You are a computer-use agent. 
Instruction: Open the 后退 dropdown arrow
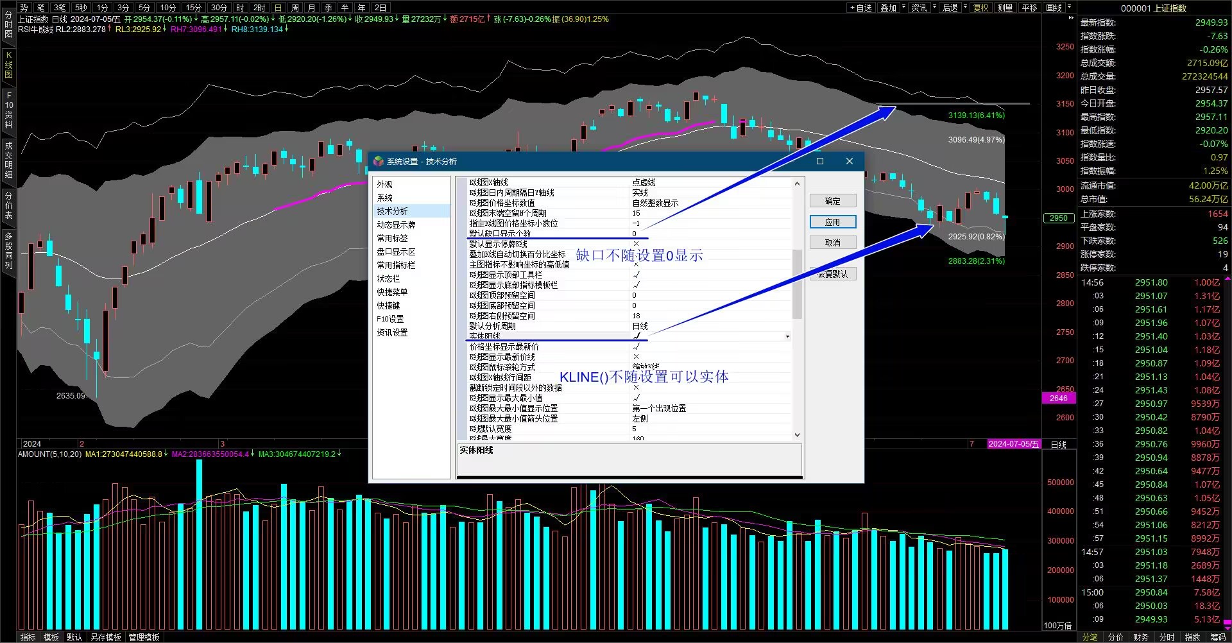coord(966,8)
